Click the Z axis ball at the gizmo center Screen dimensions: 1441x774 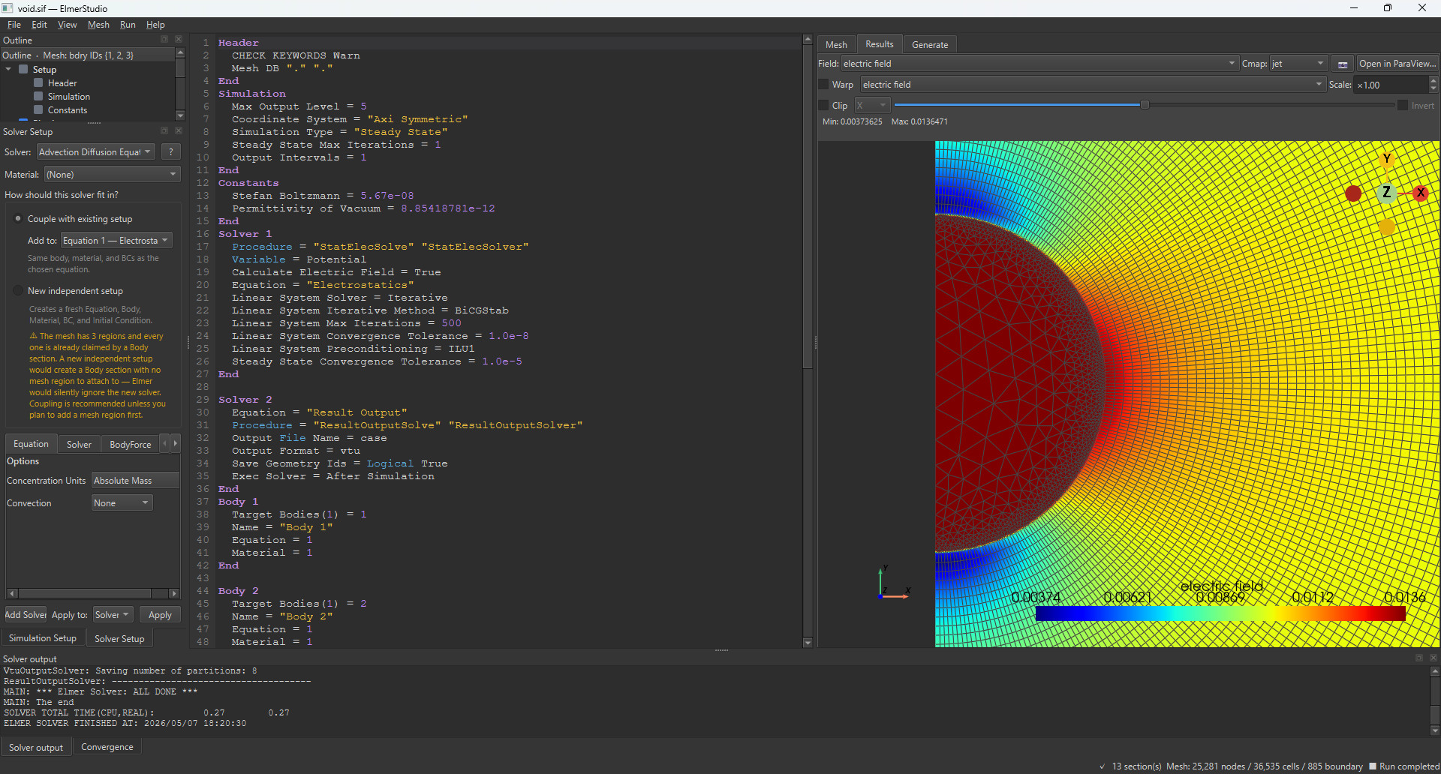[x=1386, y=193]
